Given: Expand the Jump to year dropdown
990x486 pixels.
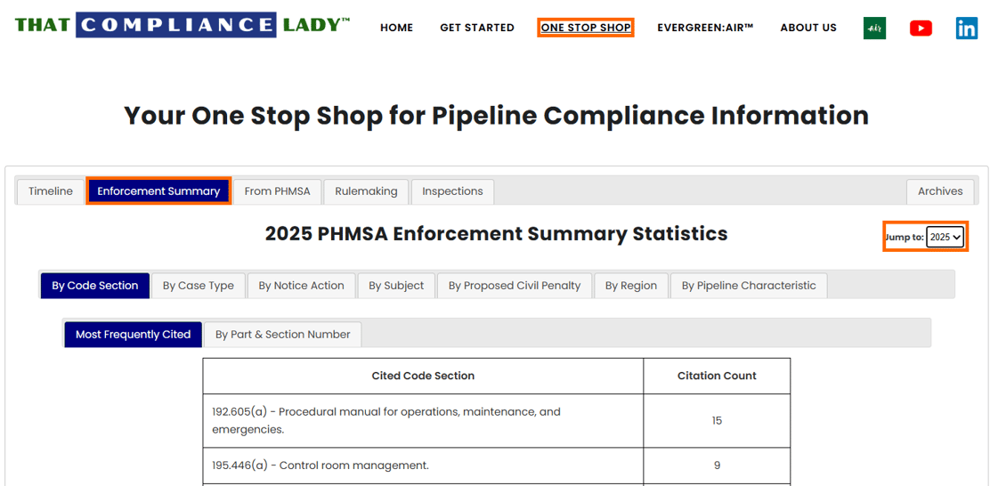Looking at the screenshot, I should [x=945, y=237].
